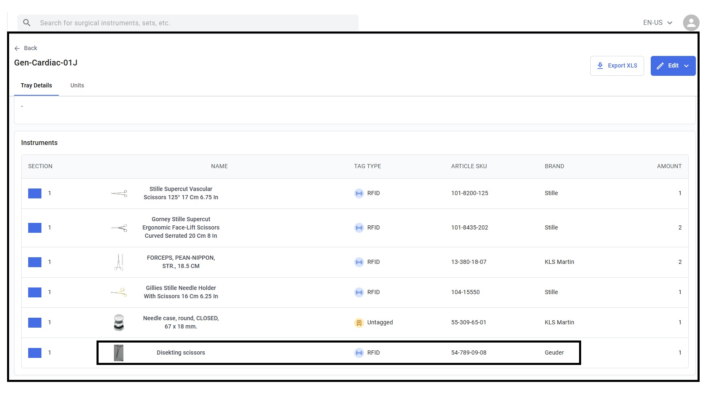Image resolution: width=705 pixels, height=396 pixels.
Task: Switch to the Units tab
Action: [77, 85]
